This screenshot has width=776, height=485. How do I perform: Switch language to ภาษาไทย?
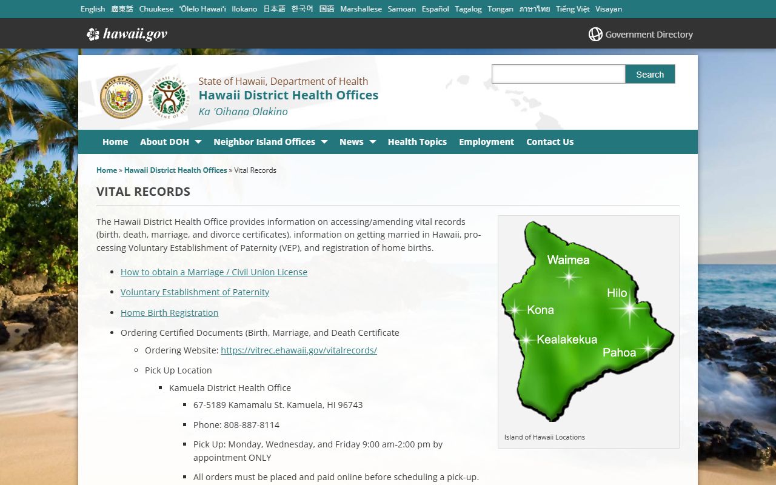point(535,9)
